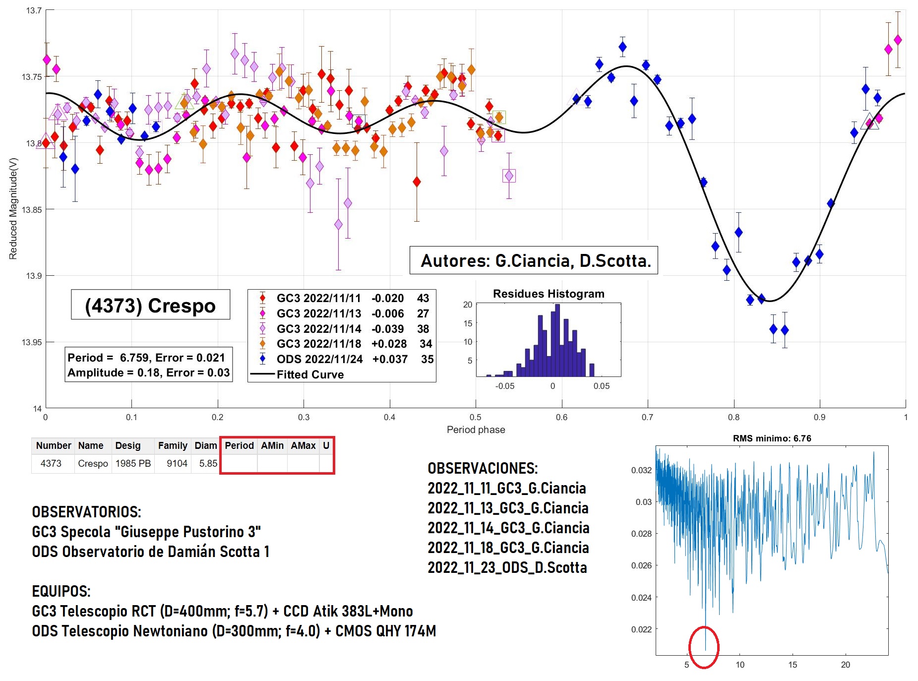Click the "EQUIPOS:" heading
The width and height of the screenshot is (918, 681).
pos(61,591)
